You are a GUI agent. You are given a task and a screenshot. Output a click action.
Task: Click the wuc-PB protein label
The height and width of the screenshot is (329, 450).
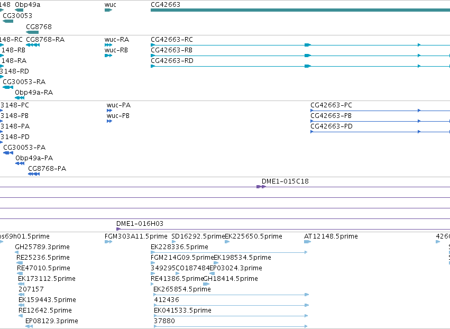point(118,116)
